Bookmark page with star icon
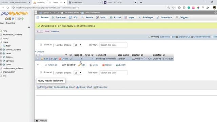Viewport: 217px width, 122px height. 173,8
